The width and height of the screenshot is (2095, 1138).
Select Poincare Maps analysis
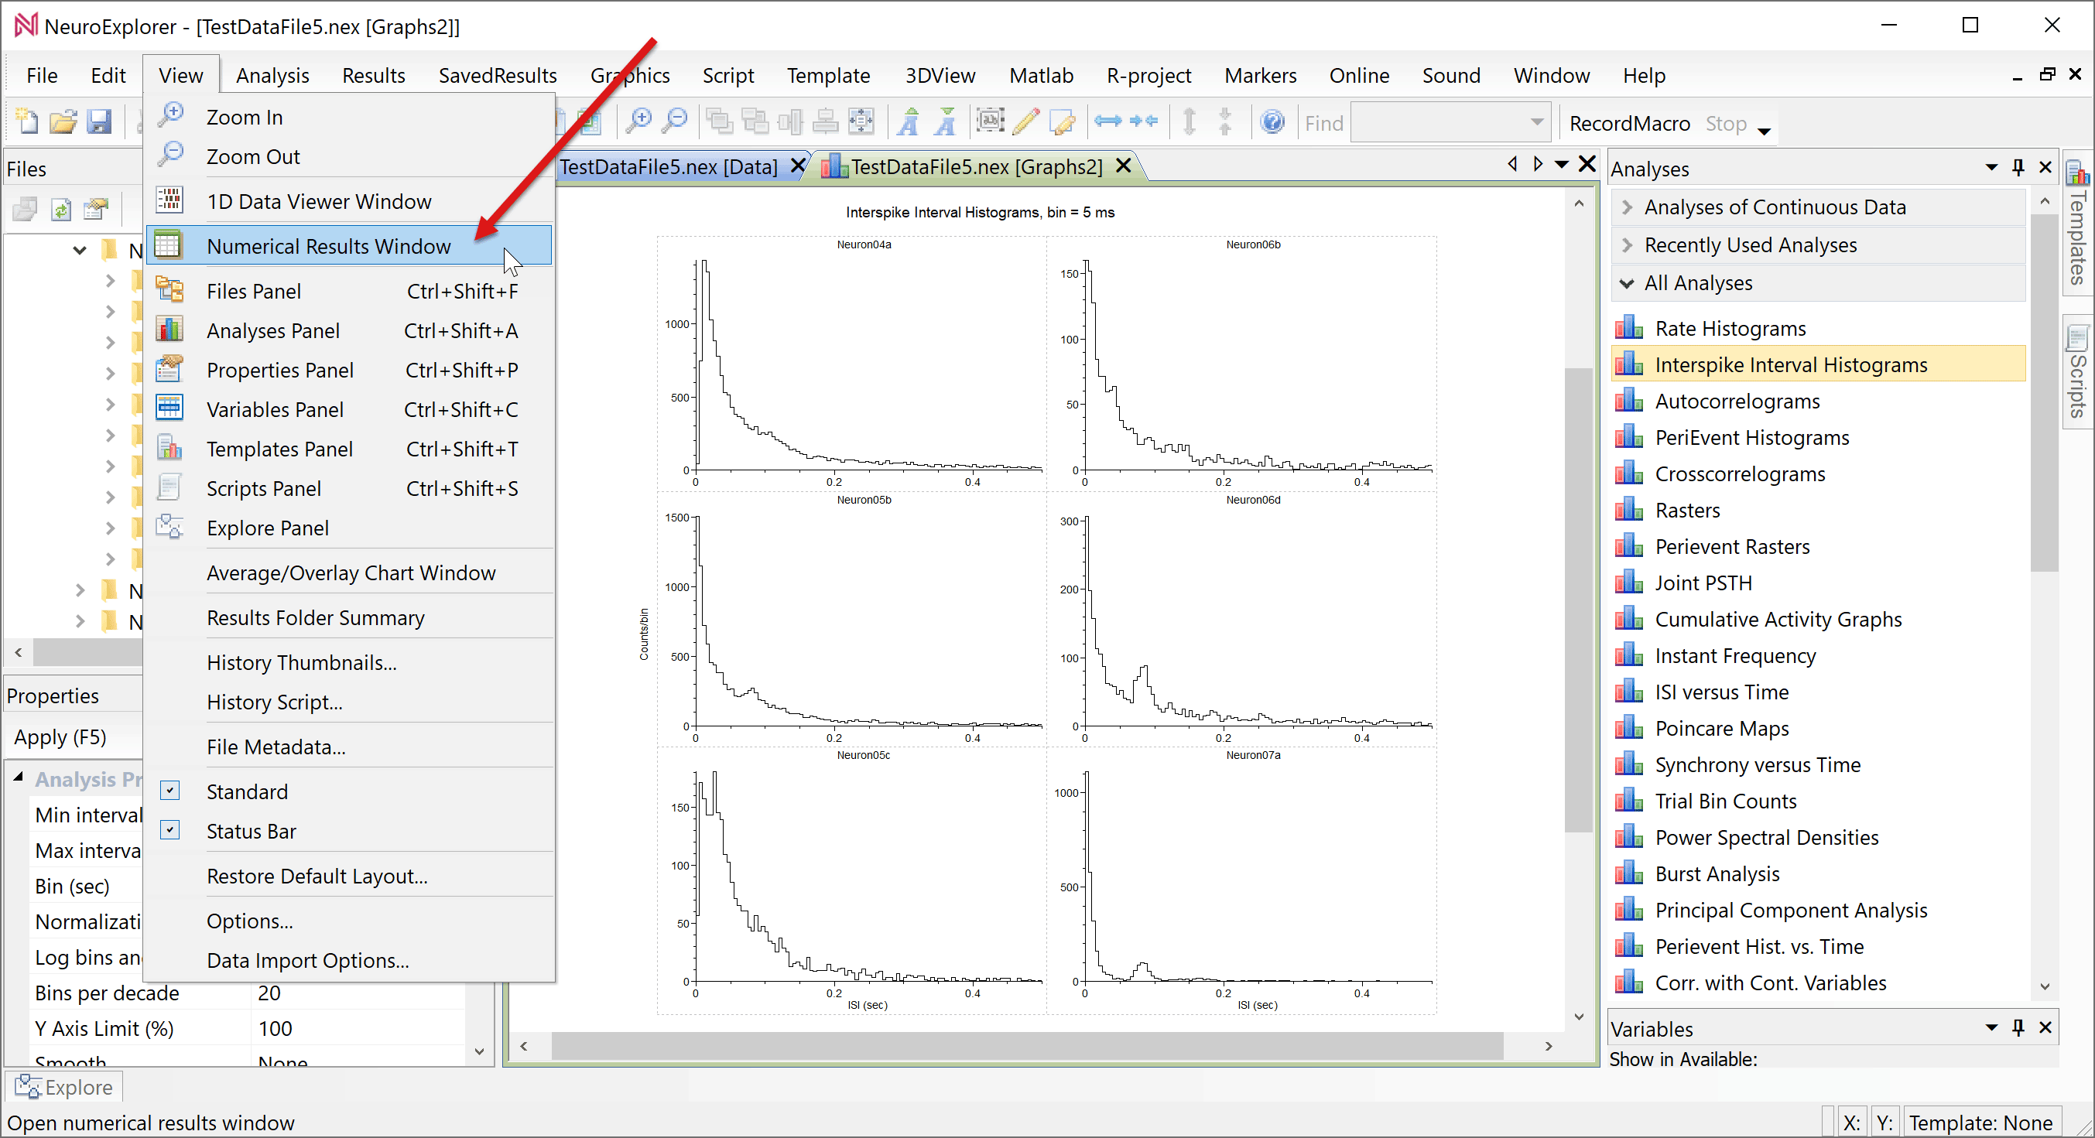pos(1722,728)
